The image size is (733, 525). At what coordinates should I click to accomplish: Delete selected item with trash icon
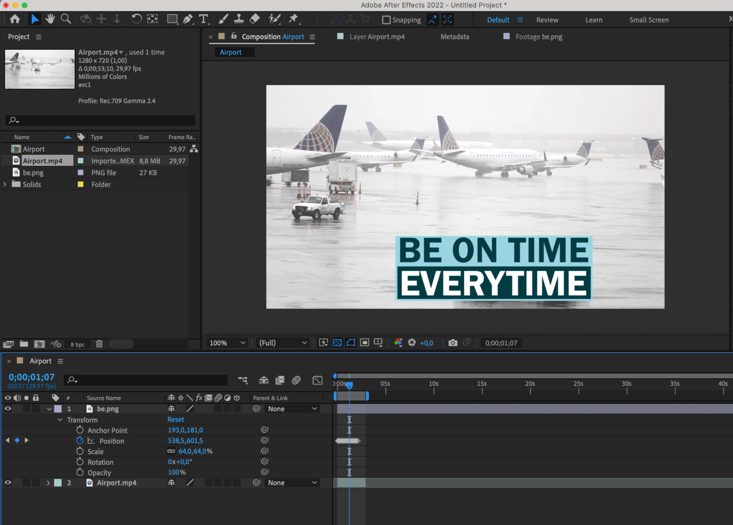99,344
